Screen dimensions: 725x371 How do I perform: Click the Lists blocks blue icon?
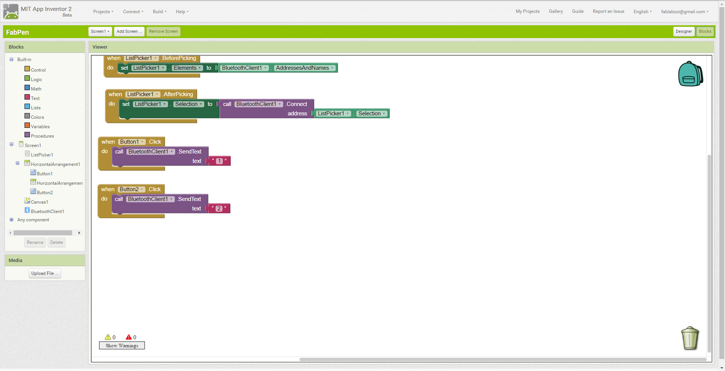27,107
